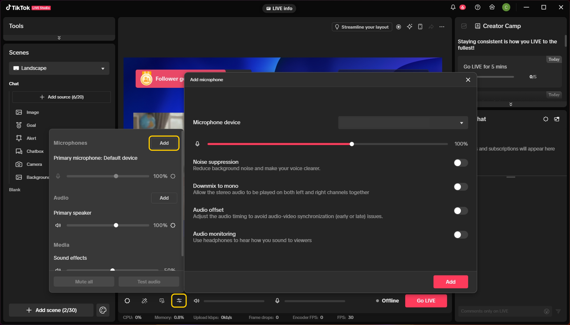Screen dimensions: 570x325
Task: Adjust the Add microphone volume slider
Action: click(x=352, y=144)
